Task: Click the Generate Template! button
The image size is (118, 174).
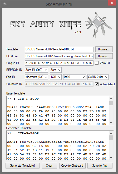Action: pyautogui.click(x=22, y=166)
